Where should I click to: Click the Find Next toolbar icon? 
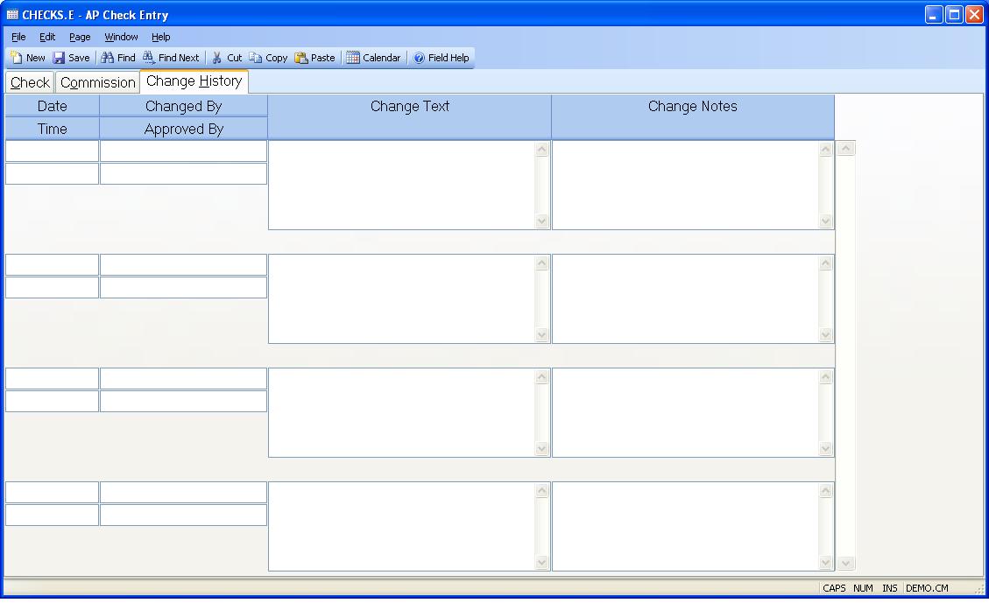coord(149,58)
